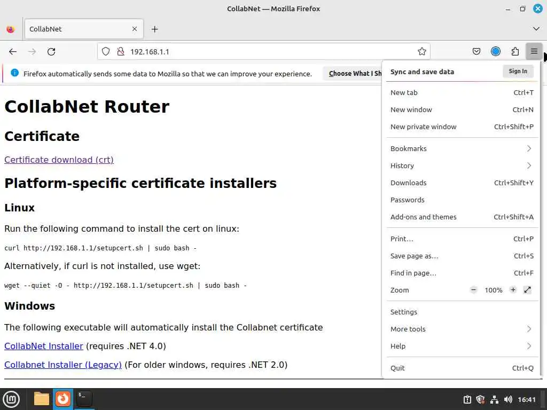Click the Firefox View icon
Screen dimensions: 547x410
11,29
